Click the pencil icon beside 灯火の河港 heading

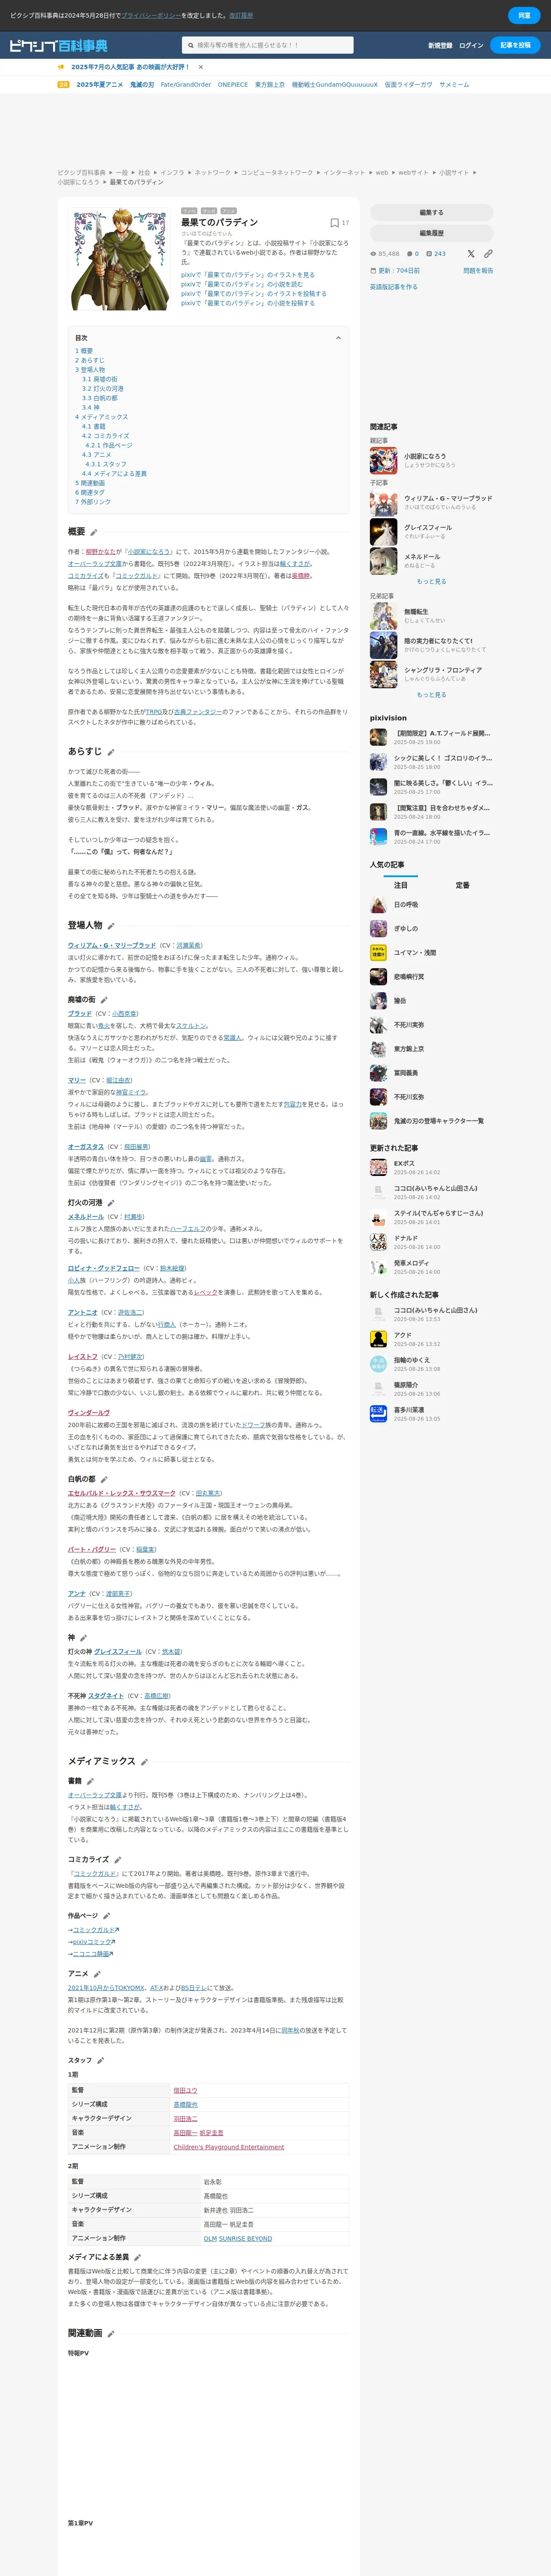[111, 1203]
